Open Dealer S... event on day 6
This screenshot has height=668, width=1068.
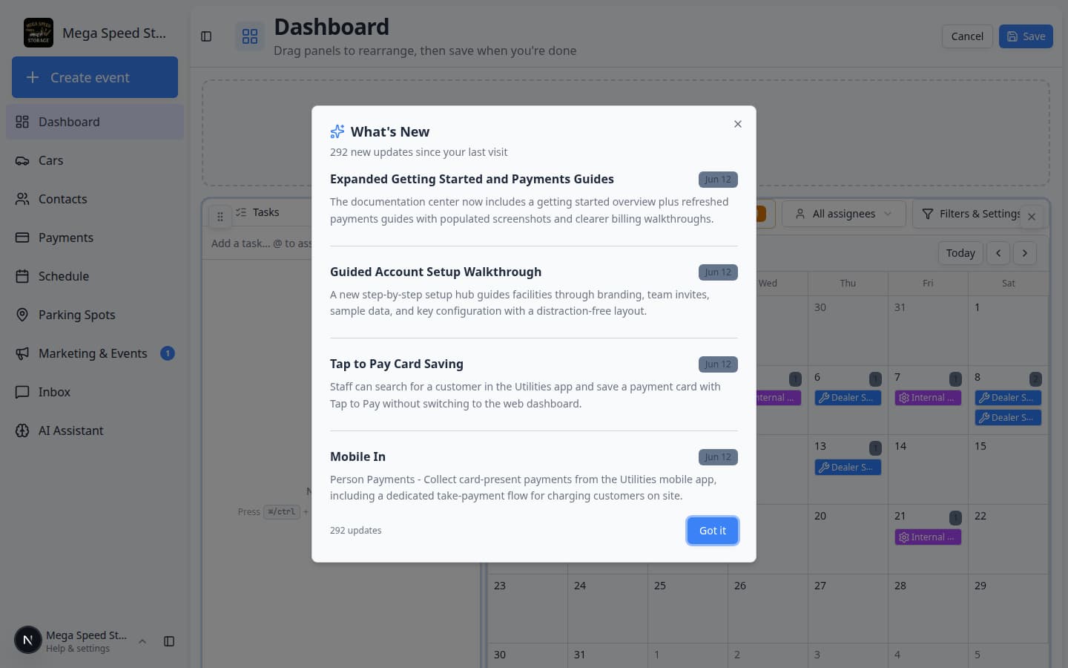[848, 398]
